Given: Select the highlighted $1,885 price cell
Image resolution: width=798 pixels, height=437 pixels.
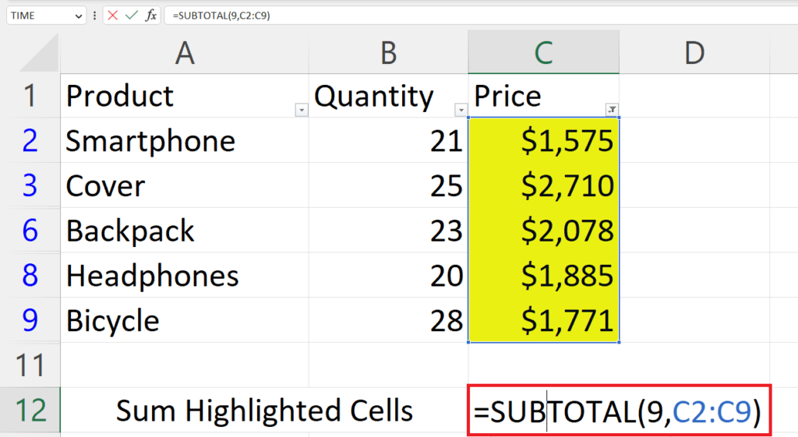Looking at the screenshot, I should click(543, 275).
